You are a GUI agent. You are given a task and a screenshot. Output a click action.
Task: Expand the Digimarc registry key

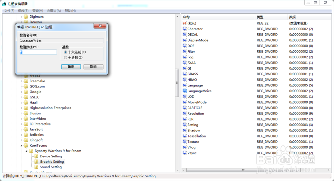click(21, 17)
